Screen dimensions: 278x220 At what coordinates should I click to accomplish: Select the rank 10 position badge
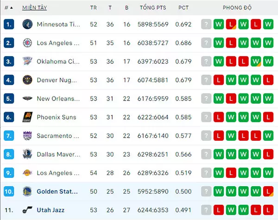coord(9,191)
